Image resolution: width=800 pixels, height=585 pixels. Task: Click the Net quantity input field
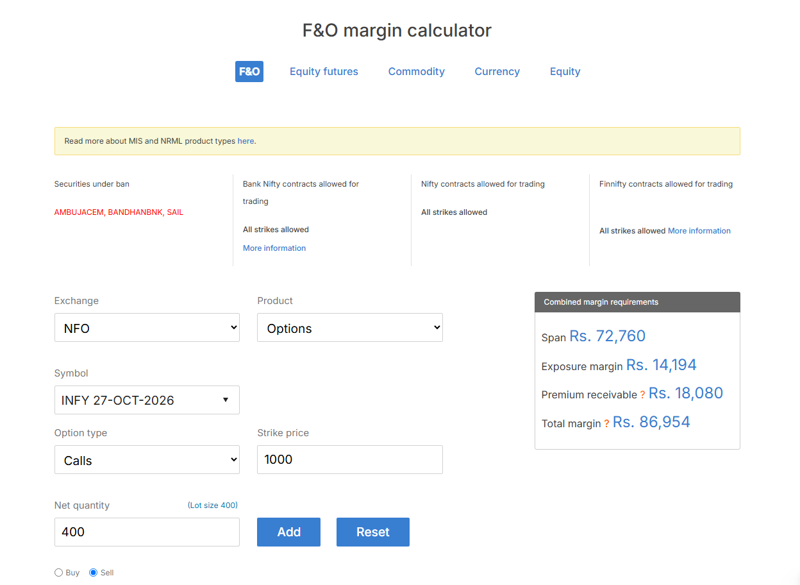point(147,532)
